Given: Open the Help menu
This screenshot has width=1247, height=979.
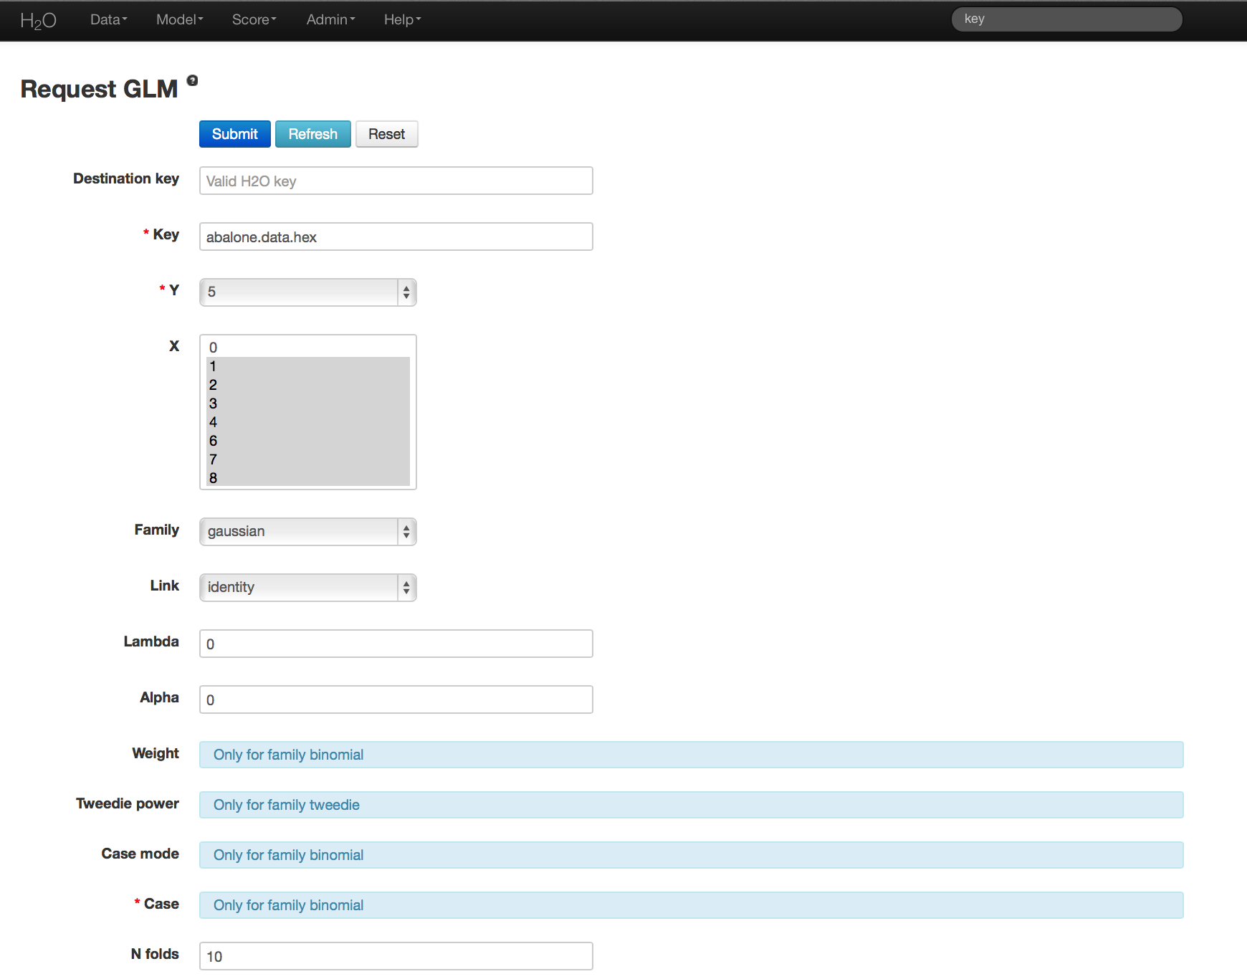Looking at the screenshot, I should pos(402,20).
